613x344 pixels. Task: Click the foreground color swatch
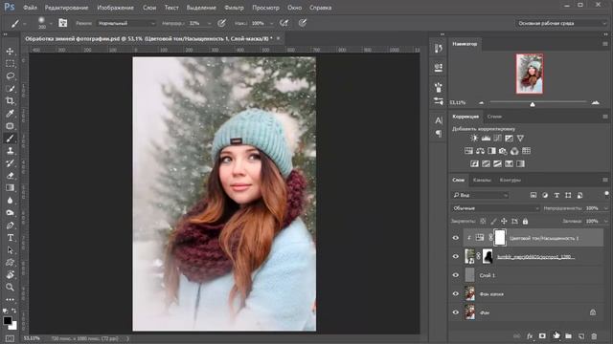(x=8, y=320)
